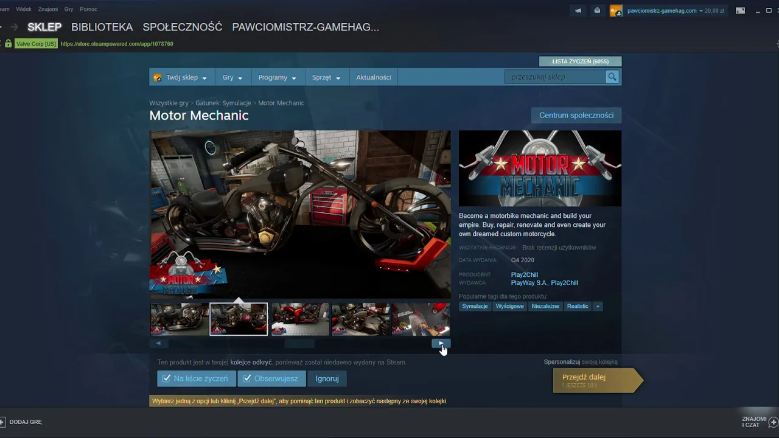Toggle Obserwujesz follow checkbox
Viewport: 779px width, 438px height.
(x=246, y=378)
